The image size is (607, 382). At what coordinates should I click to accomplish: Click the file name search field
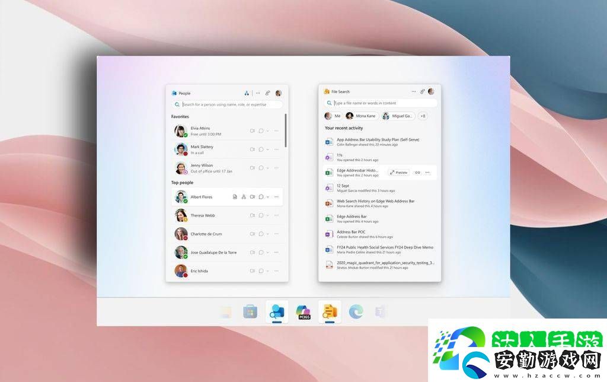point(380,103)
